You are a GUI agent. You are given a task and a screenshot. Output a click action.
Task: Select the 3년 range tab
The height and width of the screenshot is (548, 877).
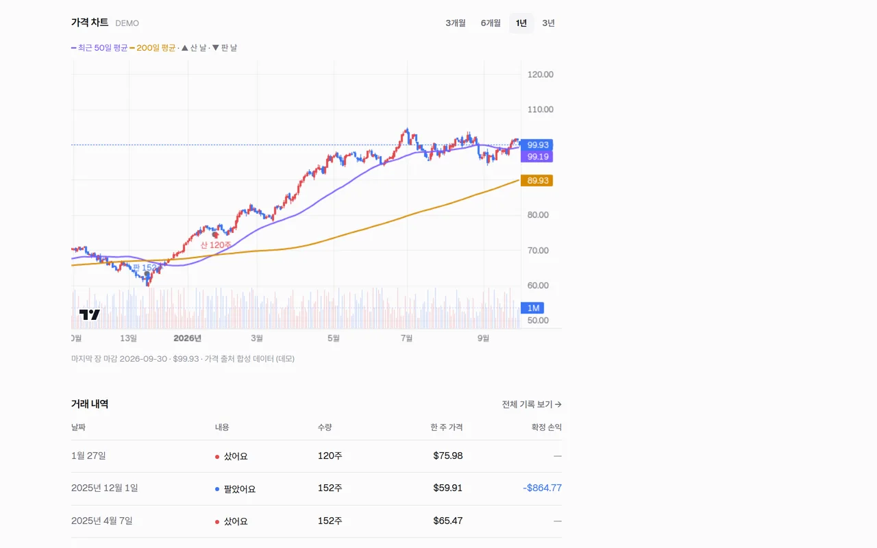549,23
